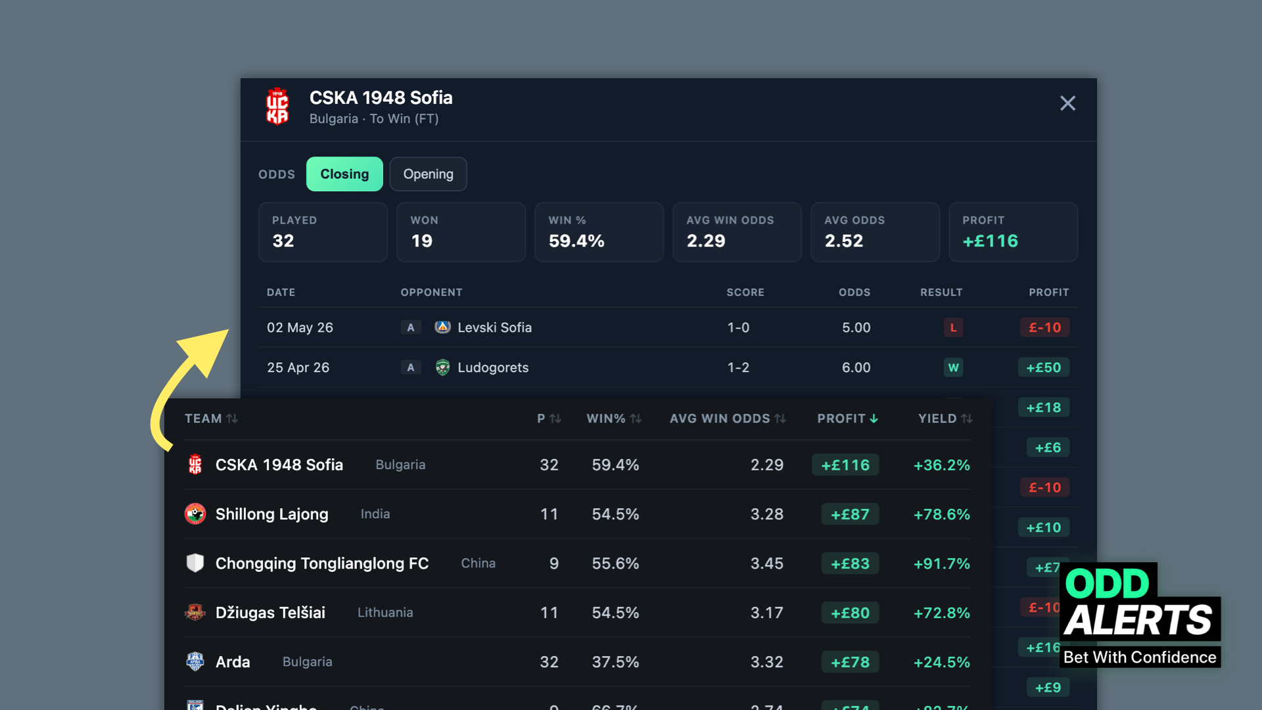Click the 1-0 score for Levski Sofia
The height and width of the screenshot is (710, 1262).
(738, 327)
